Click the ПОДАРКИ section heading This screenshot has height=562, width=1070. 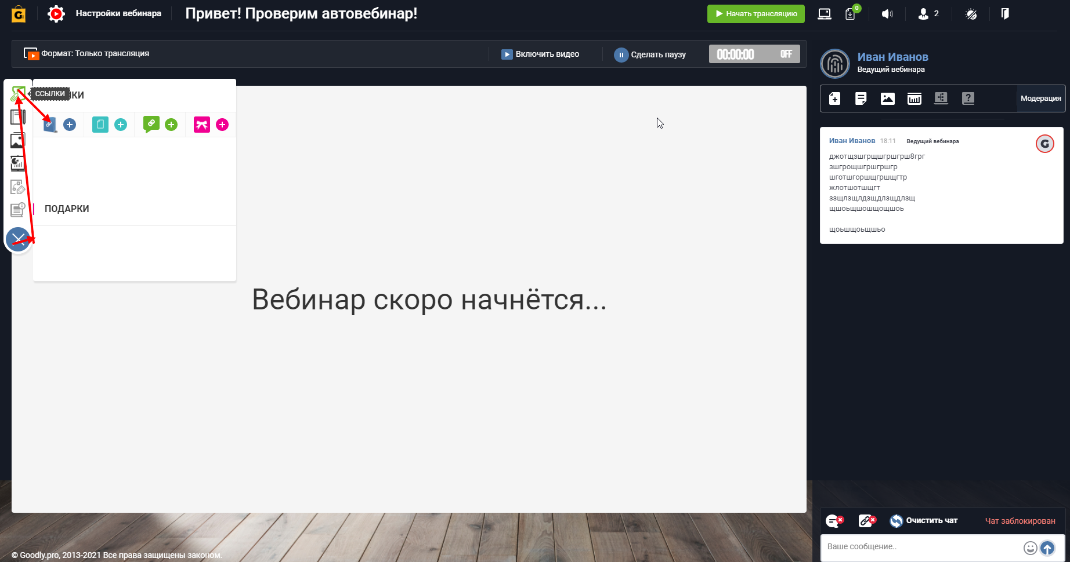point(67,209)
